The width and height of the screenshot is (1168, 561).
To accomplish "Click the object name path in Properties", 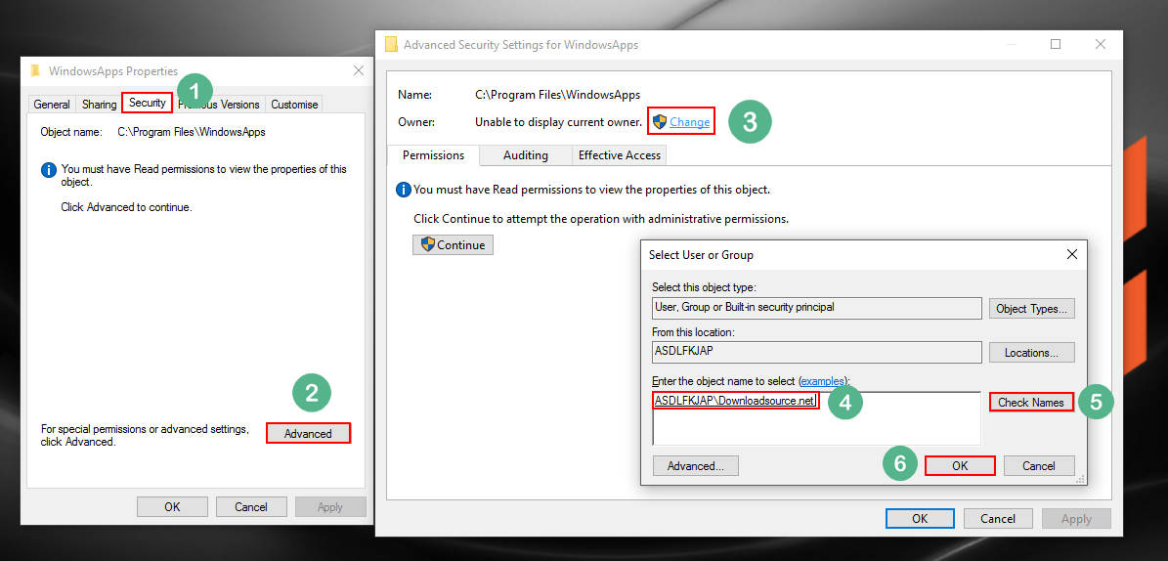I will click(193, 133).
